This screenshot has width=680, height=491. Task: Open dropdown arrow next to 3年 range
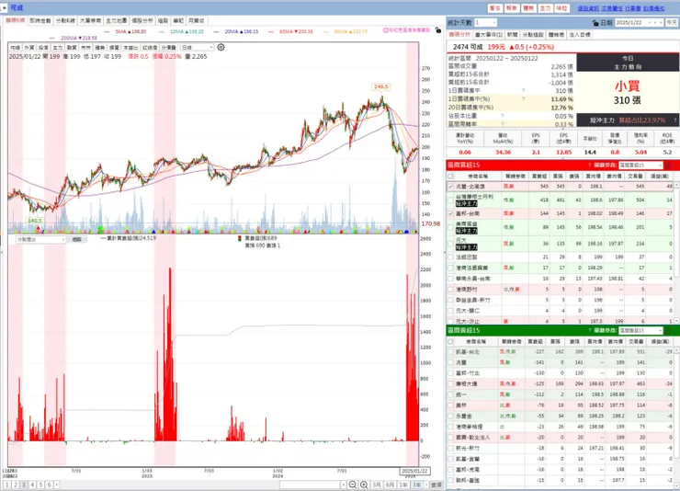(x=426, y=485)
